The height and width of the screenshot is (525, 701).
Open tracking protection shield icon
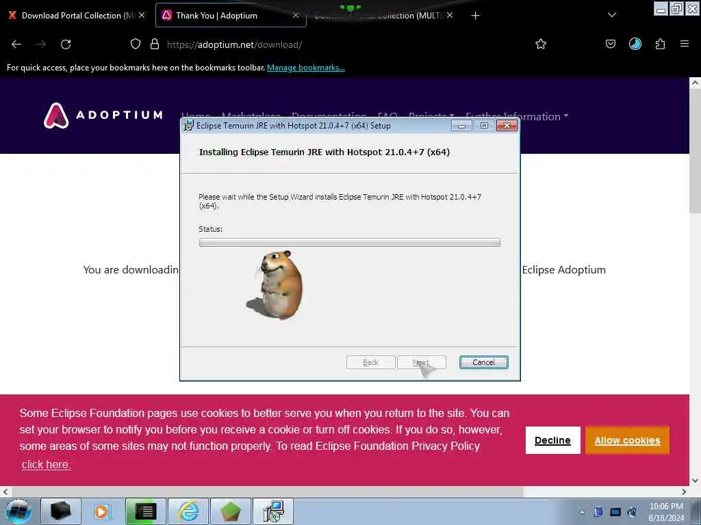136,44
